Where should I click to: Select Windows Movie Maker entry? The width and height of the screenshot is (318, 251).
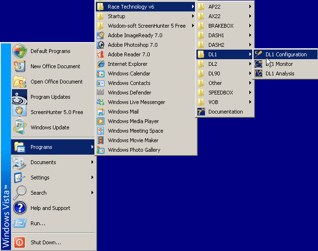click(x=133, y=140)
